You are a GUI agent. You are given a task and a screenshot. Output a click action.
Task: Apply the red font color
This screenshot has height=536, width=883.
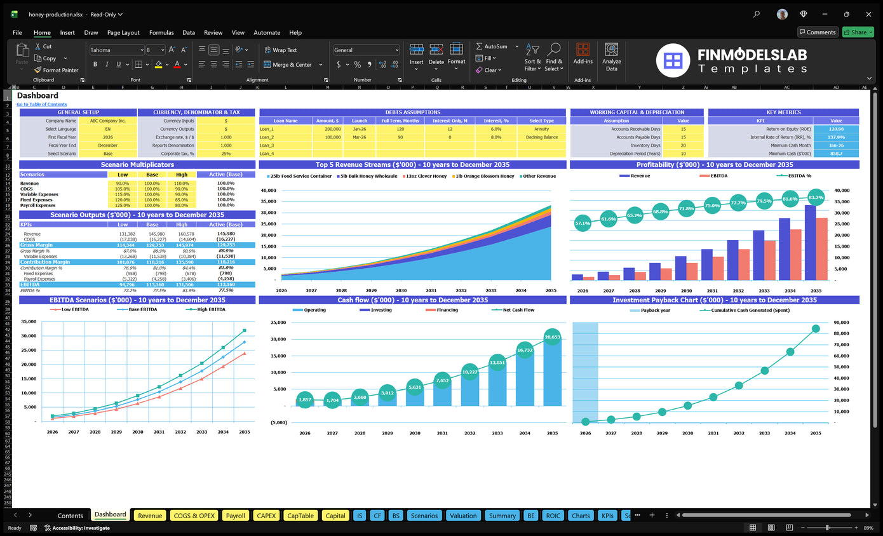point(177,64)
